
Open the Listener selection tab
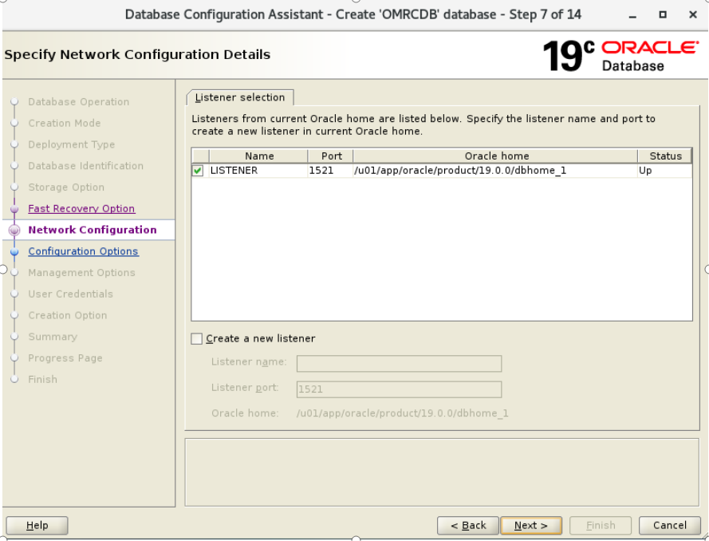240,97
